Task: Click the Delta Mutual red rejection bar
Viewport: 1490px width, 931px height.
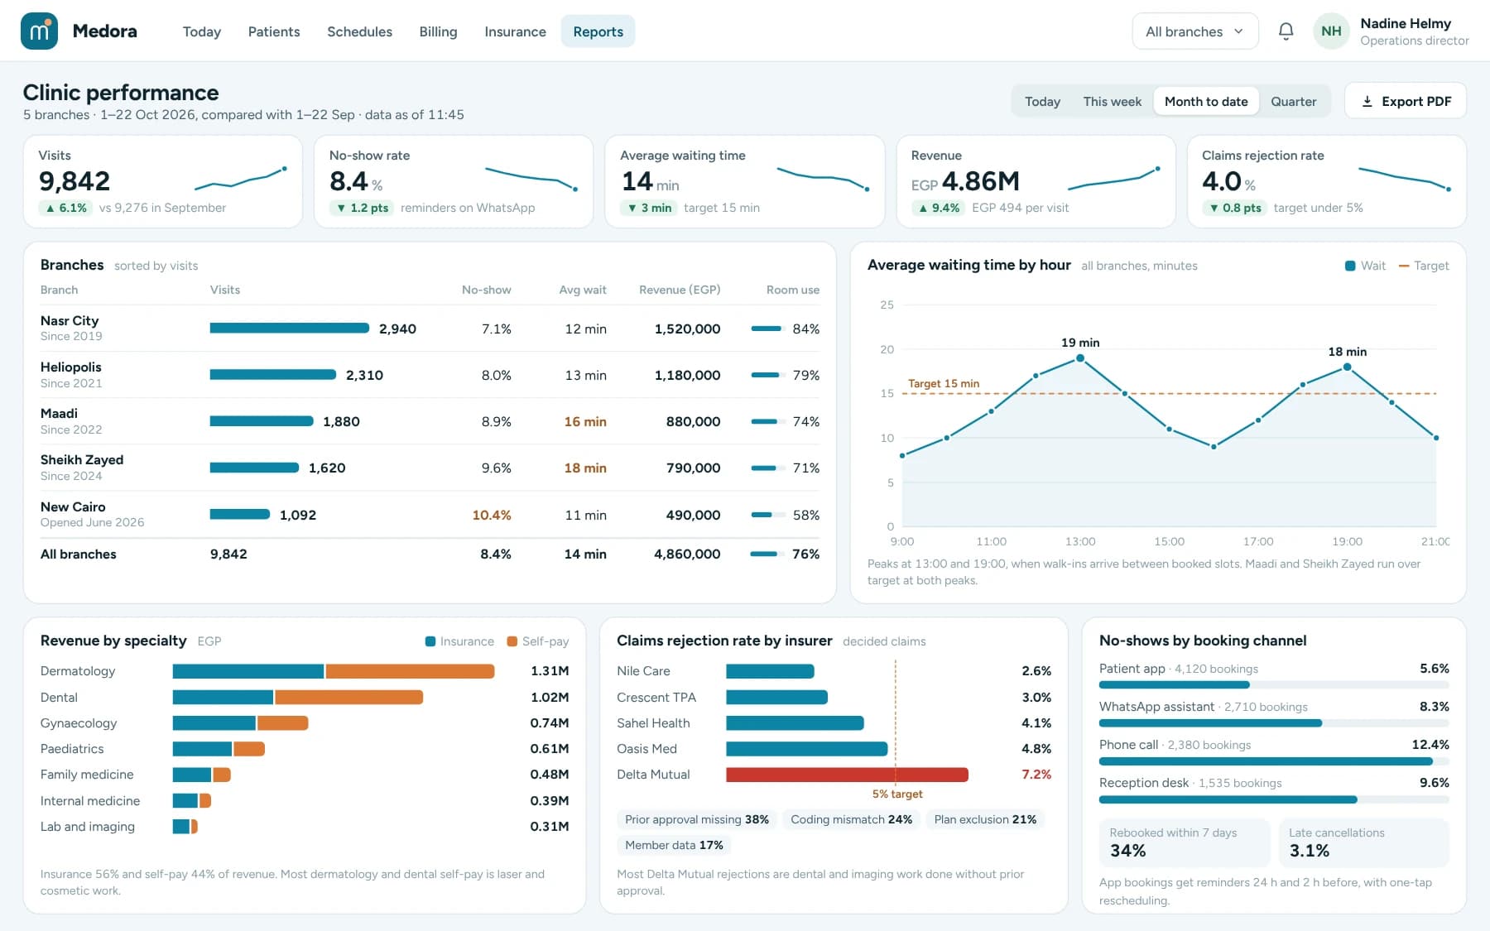Action: pyautogui.click(x=847, y=775)
